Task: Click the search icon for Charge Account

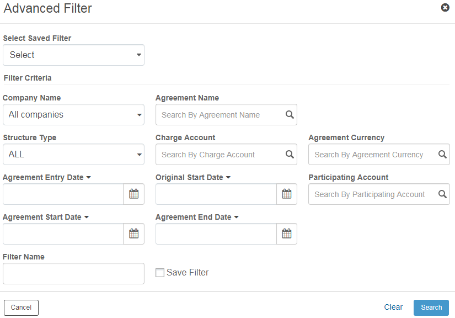Action: point(289,154)
